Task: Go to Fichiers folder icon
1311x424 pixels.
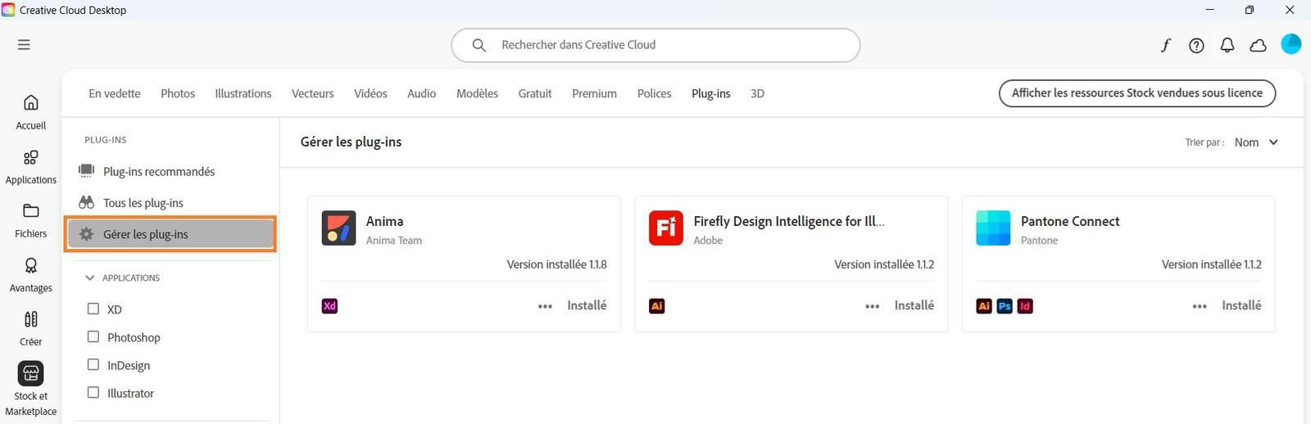Action: (x=30, y=211)
